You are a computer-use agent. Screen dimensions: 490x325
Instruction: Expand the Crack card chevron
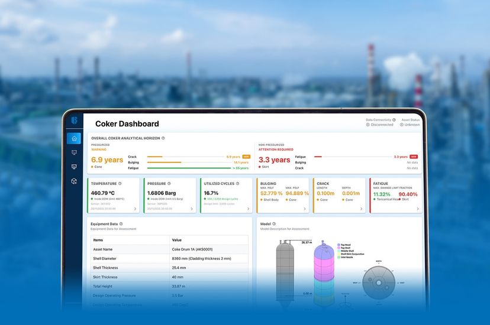click(361, 209)
